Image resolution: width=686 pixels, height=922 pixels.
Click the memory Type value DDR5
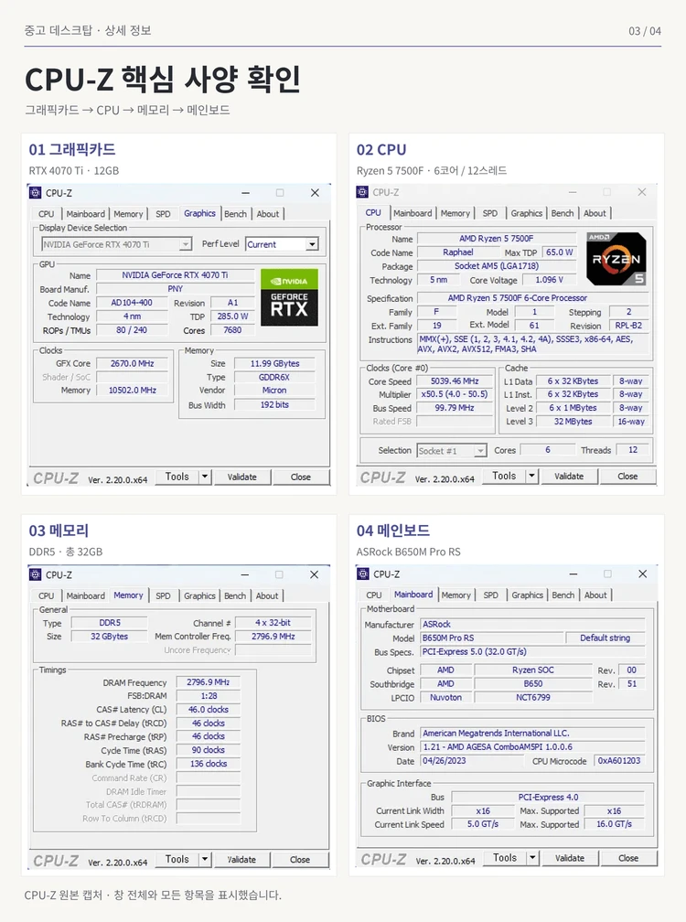110,622
